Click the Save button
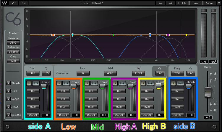Image resolution: width=222 pixels, height=132 pixels. pos(209,3)
